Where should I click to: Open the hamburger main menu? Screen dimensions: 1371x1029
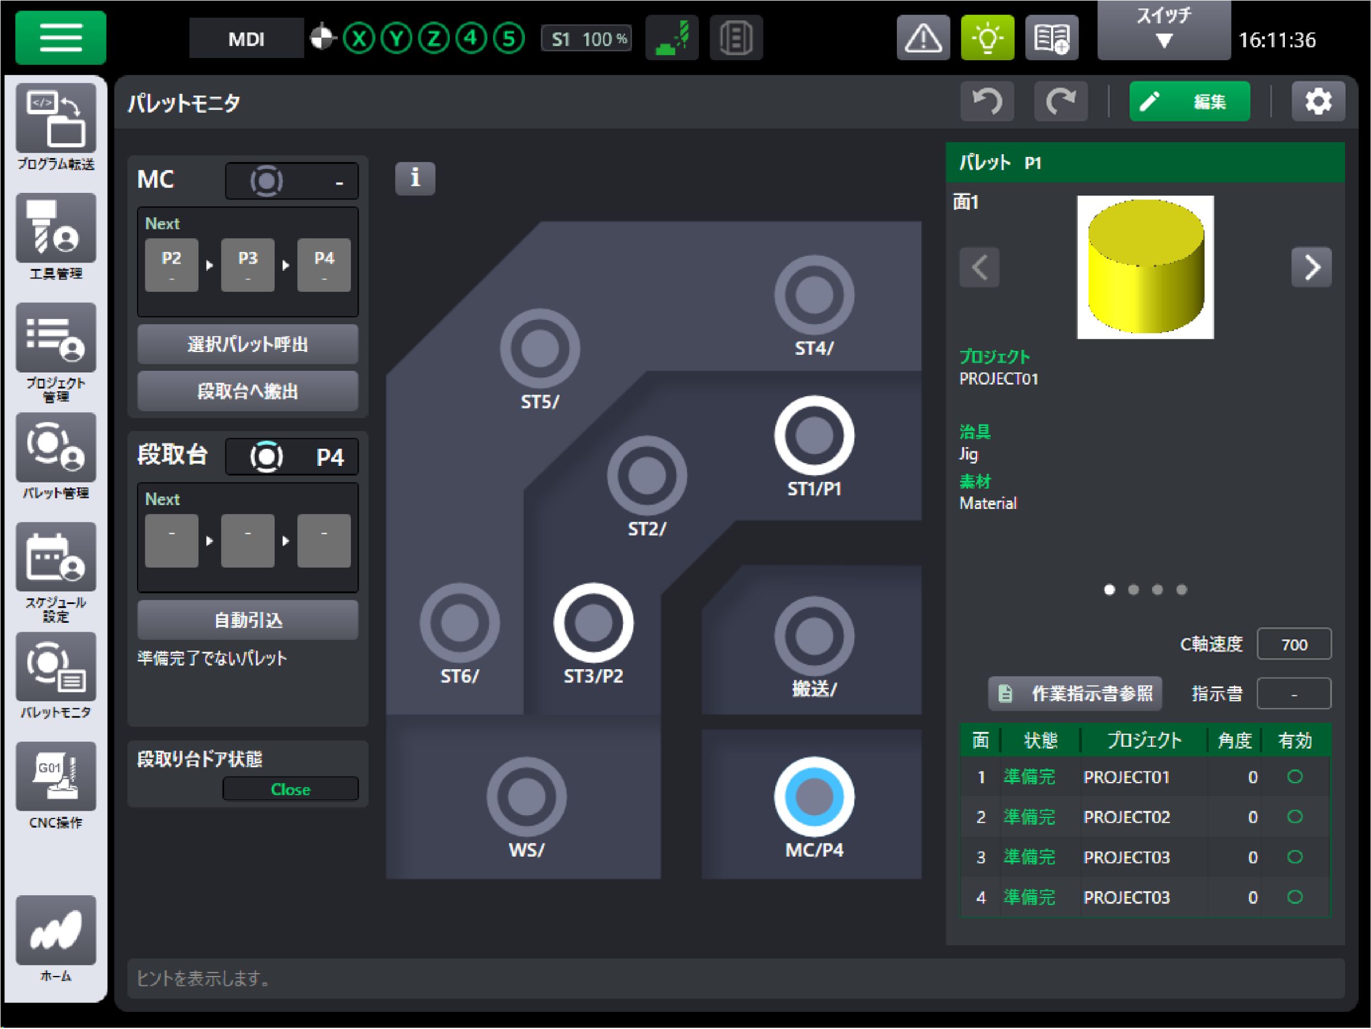(x=60, y=38)
